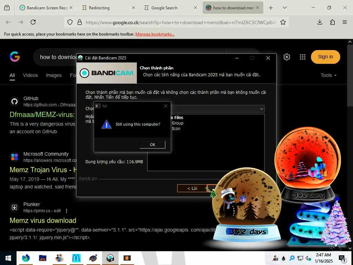Go back with the browser back arrow
Image resolution: width=353 pixels, height=265 pixels.
tap(8, 22)
